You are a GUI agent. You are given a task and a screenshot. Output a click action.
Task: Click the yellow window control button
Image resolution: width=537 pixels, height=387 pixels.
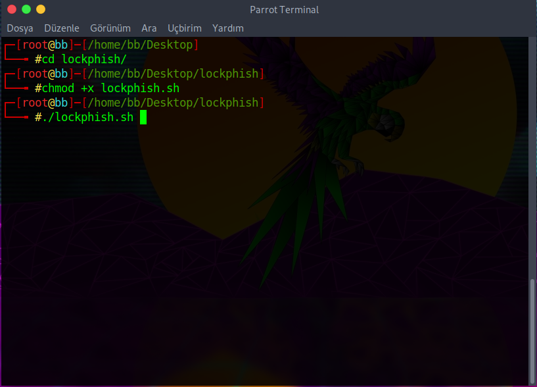pyautogui.click(x=41, y=9)
